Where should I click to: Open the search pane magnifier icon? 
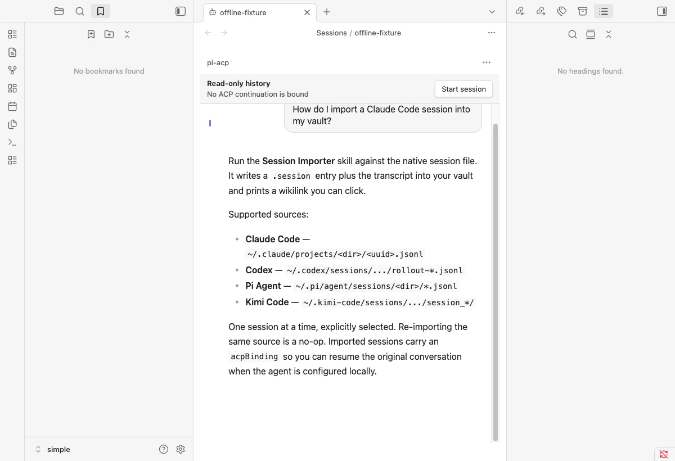tap(80, 11)
